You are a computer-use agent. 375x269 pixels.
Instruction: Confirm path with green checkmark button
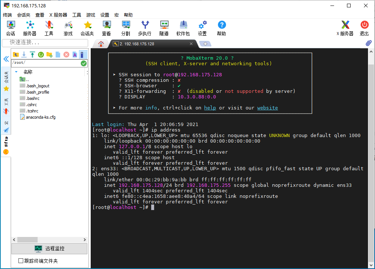tap(84, 63)
